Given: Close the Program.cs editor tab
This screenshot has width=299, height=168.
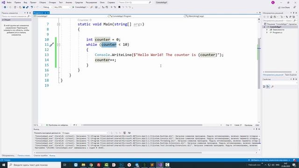Looking at the screenshot, I should coord(48,13).
